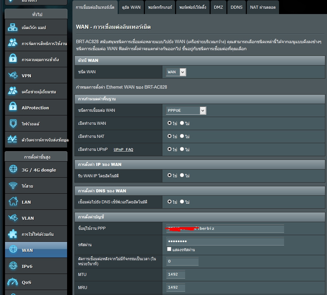Select 'ไม่' radio for เปิดทำงาน UPnP
Image resolution: width=327 pixels, height=295 pixels.
click(x=182, y=149)
